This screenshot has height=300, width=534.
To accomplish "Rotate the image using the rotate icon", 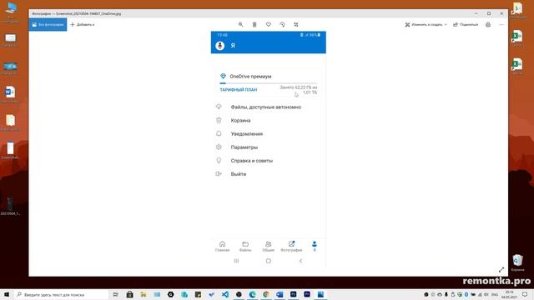I will pos(282,24).
